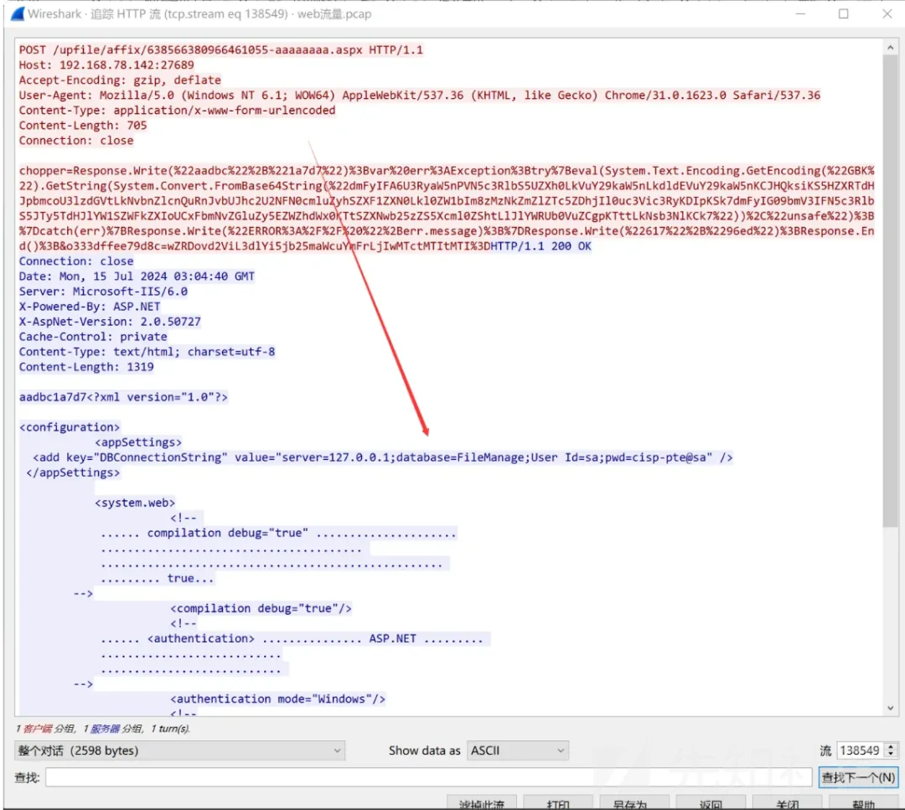Click the X-AspNet-Version: 2.0.50727 line
905x810 pixels.
110,322
